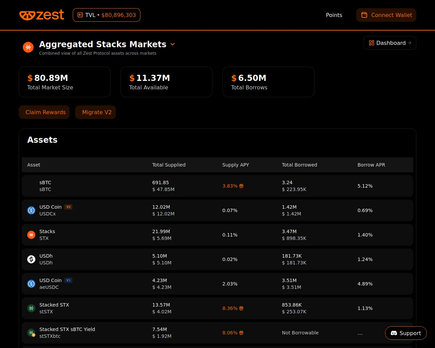This screenshot has height=348, width=435.
Task: Click the Aggregated Stacks Markets orange icon
Action: 28,47
